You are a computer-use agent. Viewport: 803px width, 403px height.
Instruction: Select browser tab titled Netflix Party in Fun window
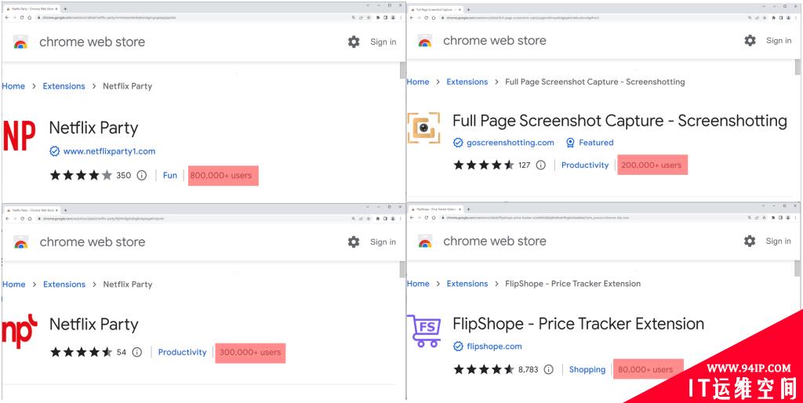pyautogui.click(x=32, y=9)
